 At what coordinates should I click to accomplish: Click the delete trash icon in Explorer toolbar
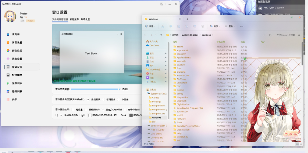pyautogui.click(x=202, y=26)
